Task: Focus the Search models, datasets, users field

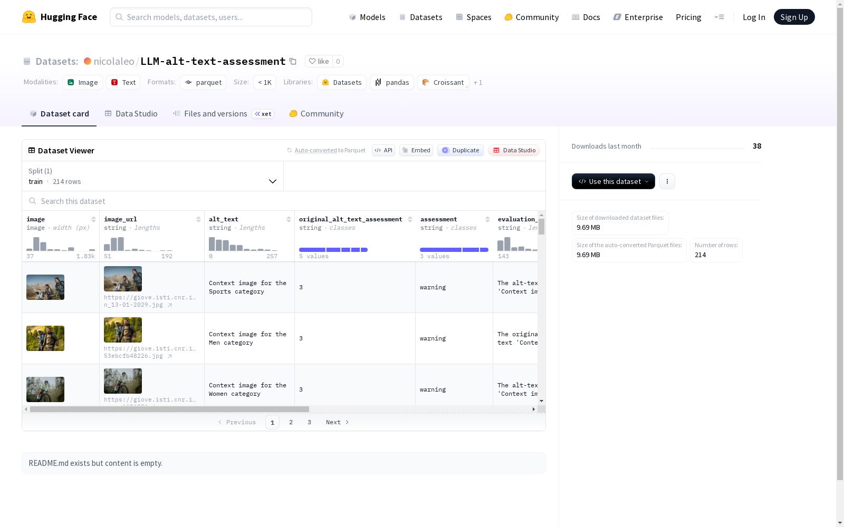Action: 211,17
